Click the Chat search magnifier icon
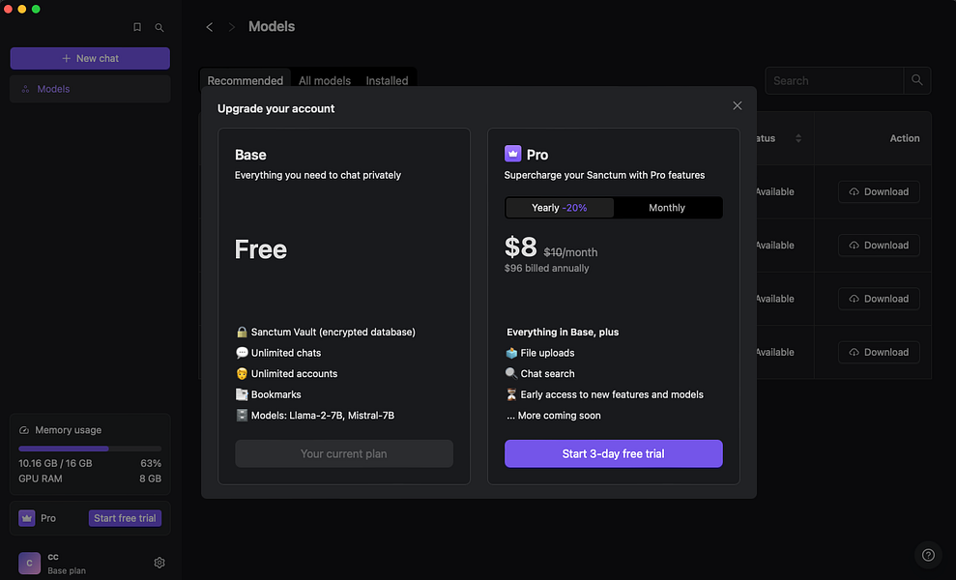The image size is (956, 580). pyautogui.click(x=511, y=373)
